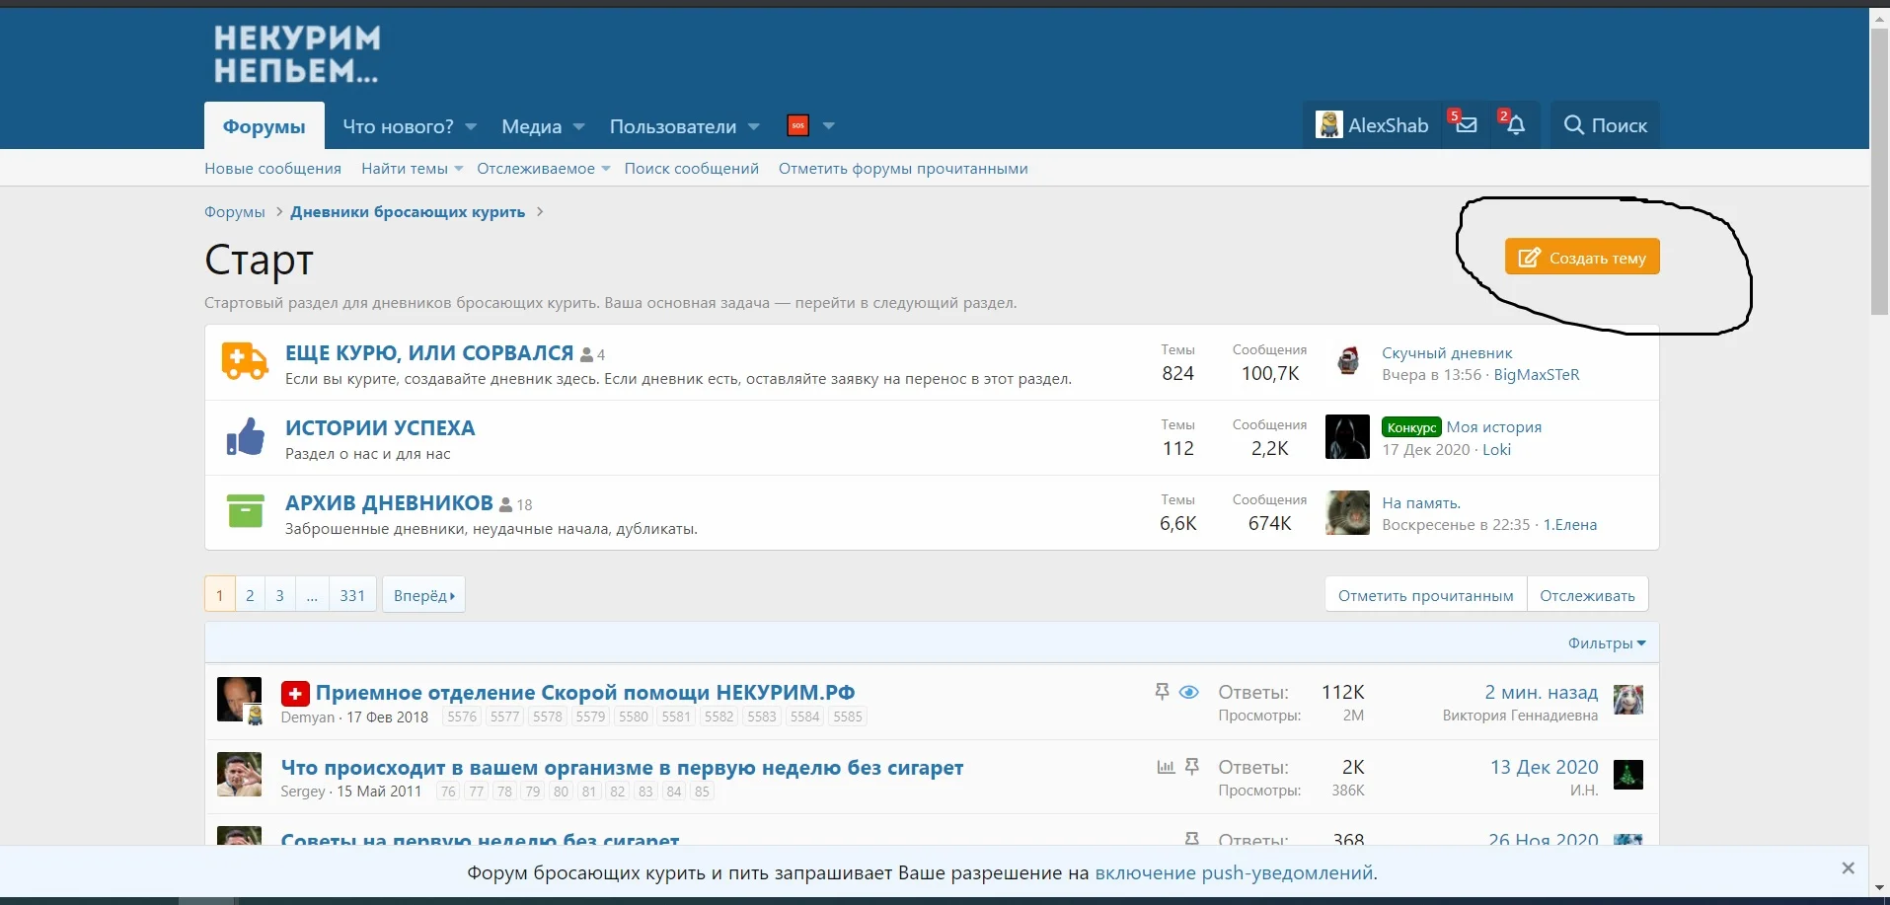Toggle the eye watch icon on Приемное отделение thread
The image size is (1890, 905).
(1189, 692)
